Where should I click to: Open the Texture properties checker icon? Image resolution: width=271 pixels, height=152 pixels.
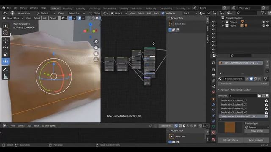tap(213, 139)
